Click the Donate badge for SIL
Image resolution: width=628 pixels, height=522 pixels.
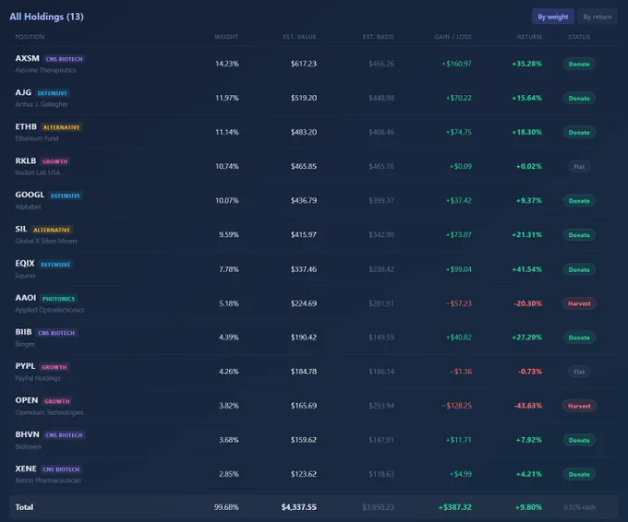coord(579,235)
